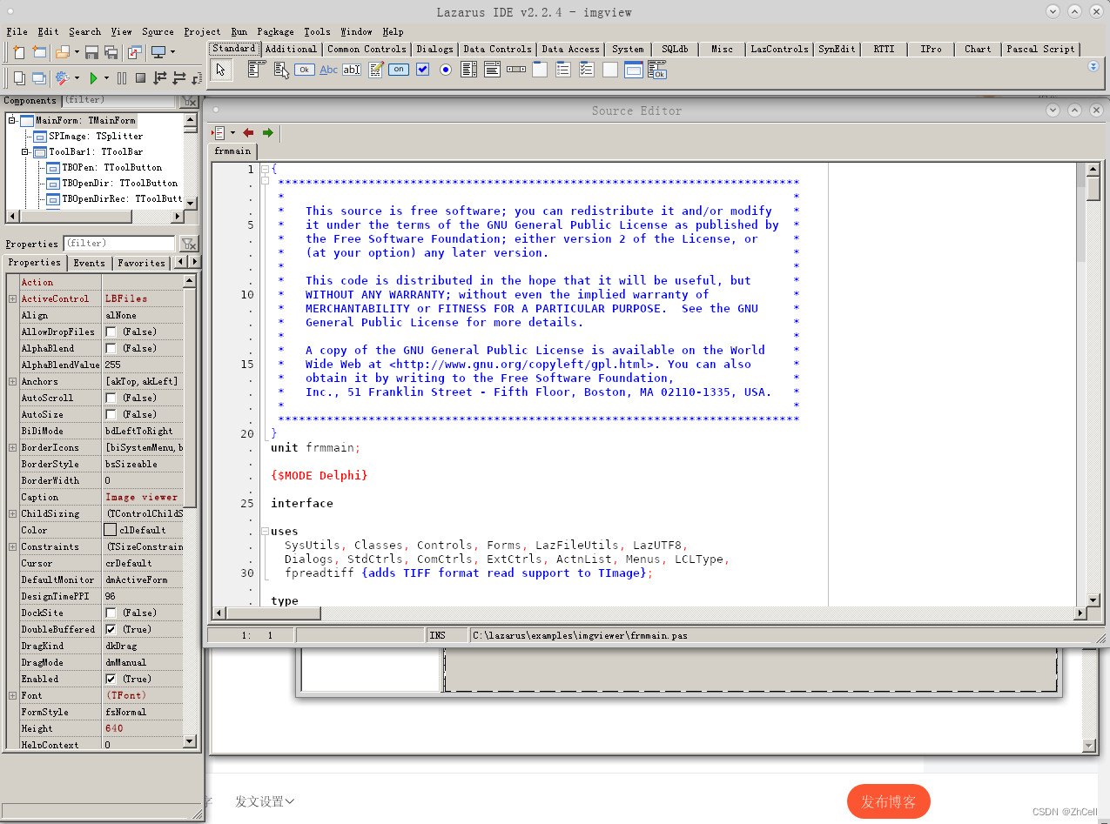Collapse the ToolBar1 tree node
1110x824 pixels.
pyautogui.click(x=26, y=151)
